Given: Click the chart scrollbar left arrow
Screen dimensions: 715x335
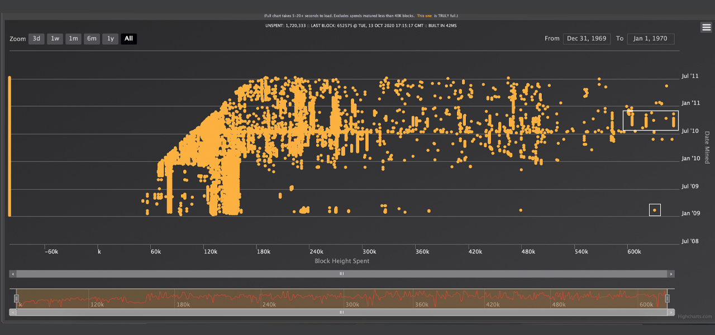Looking at the screenshot, I should [13, 274].
